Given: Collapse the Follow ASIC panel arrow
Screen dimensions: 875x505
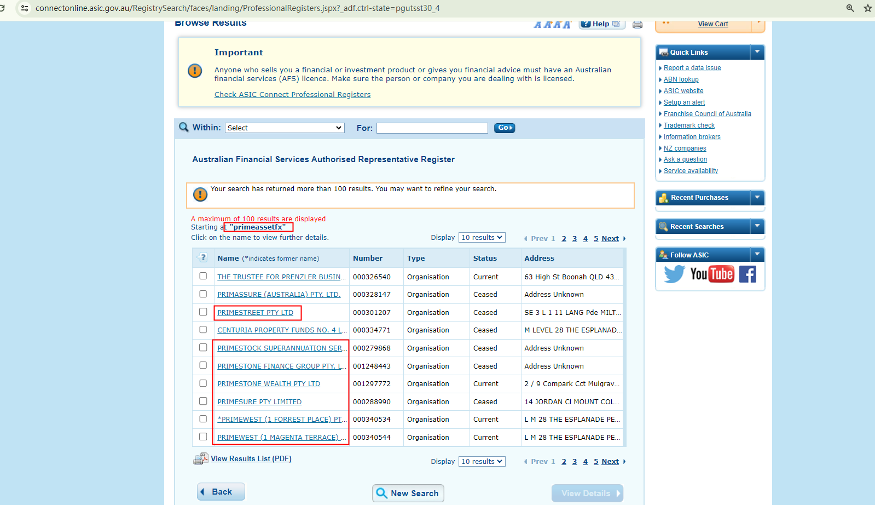Looking at the screenshot, I should pos(757,255).
